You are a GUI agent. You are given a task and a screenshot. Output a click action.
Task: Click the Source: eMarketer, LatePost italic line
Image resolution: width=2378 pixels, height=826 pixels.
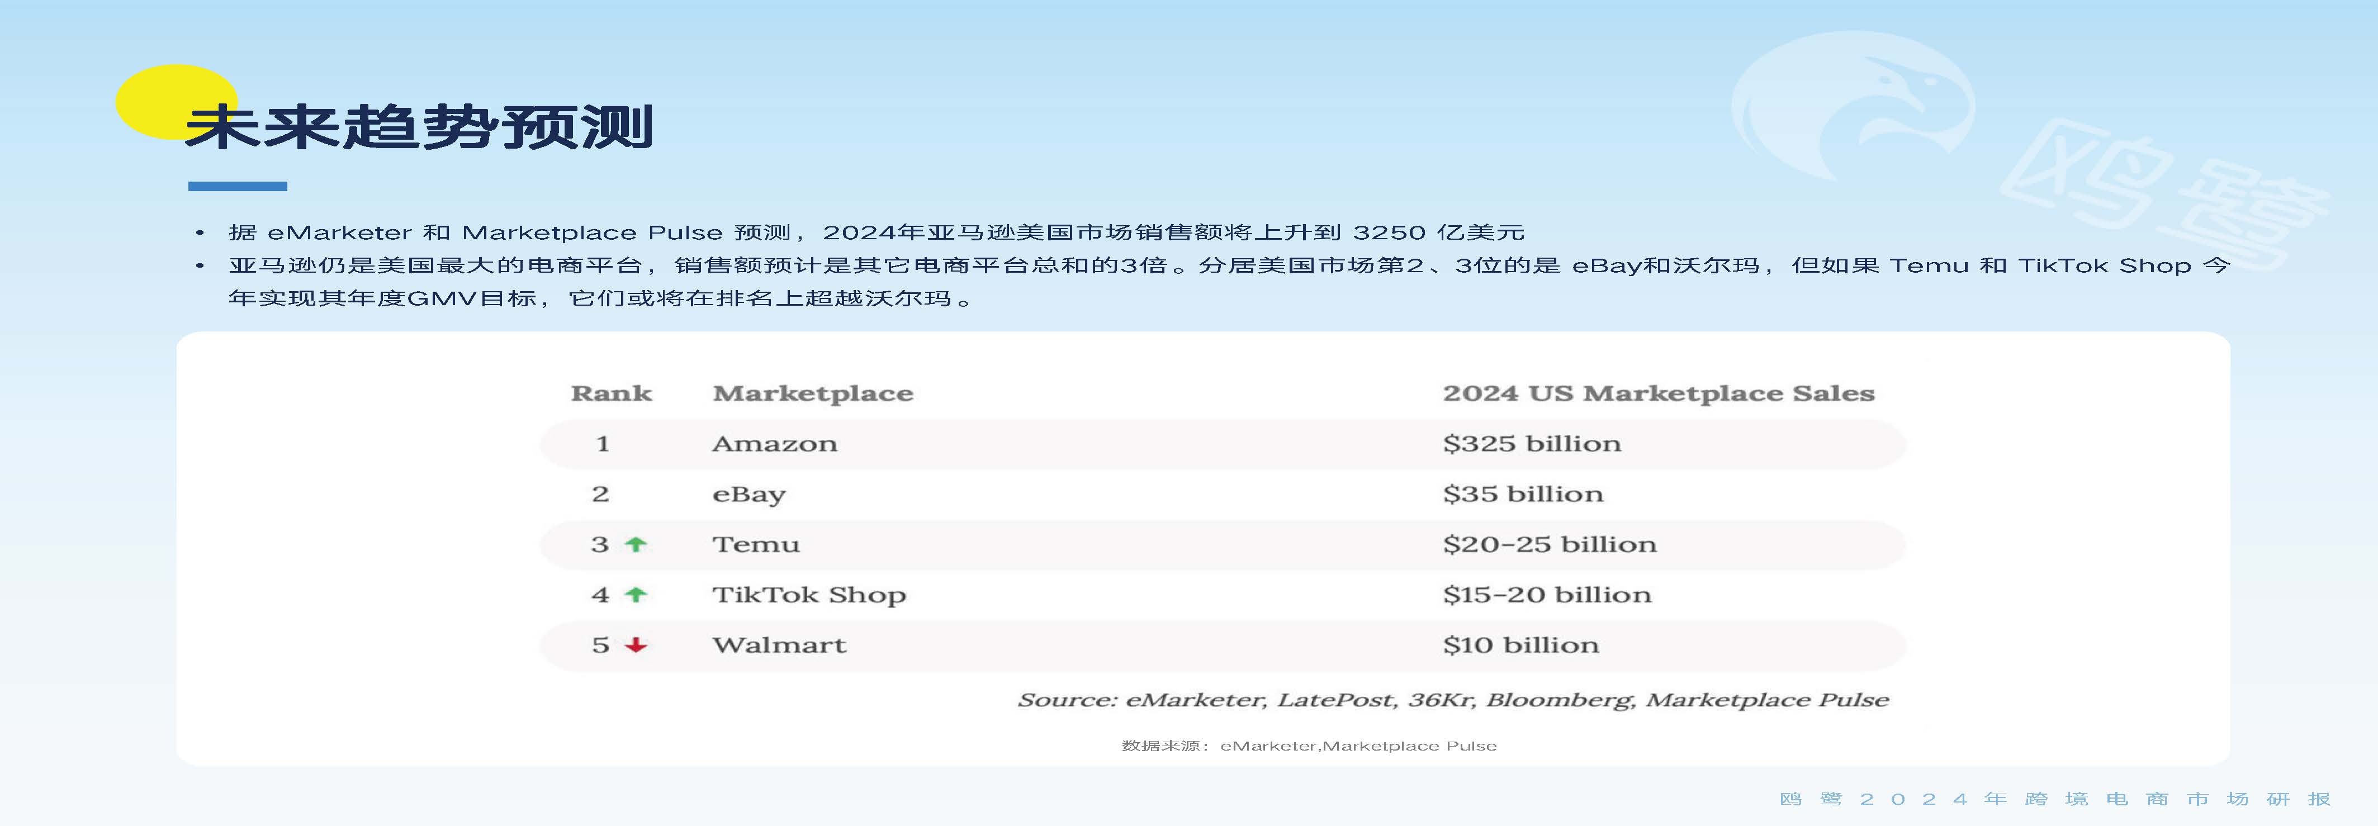[1453, 700]
